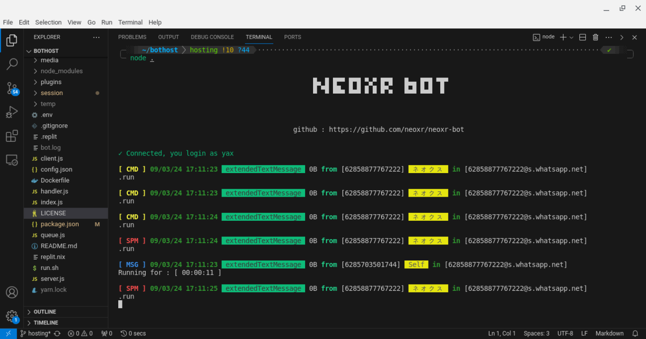Open Explorer views and more actions menu
Screen dimensions: 646x339
96,37
